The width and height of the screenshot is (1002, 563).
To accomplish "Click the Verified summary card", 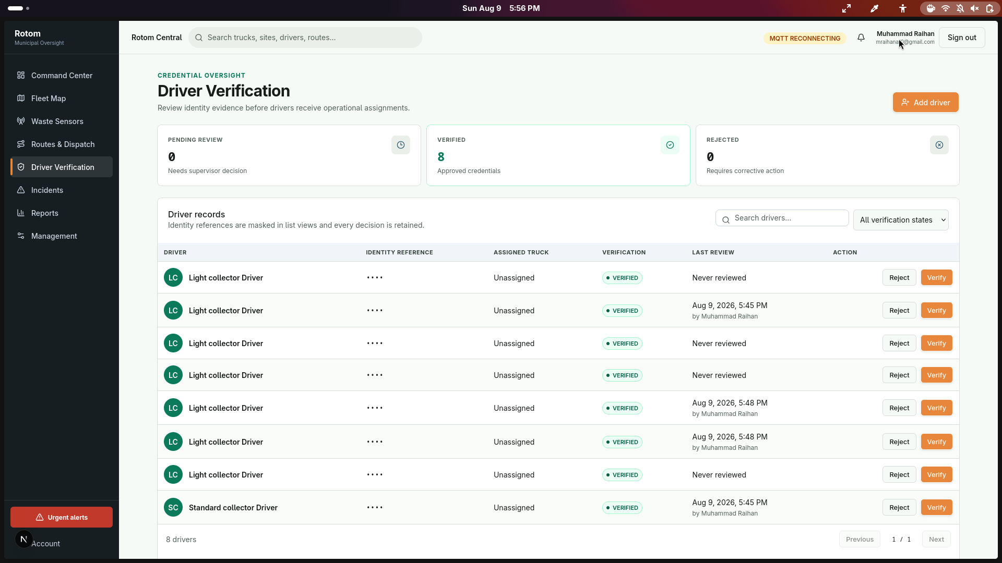I will tap(558, 155).
